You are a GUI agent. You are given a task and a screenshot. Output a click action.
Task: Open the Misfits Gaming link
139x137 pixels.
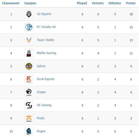[x=46, y=53]
